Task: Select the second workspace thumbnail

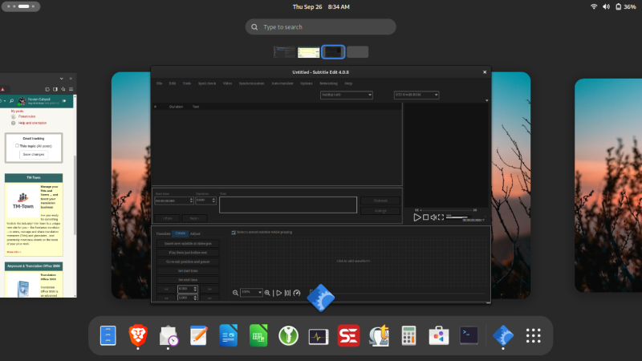Action: (x=308, y=52)
